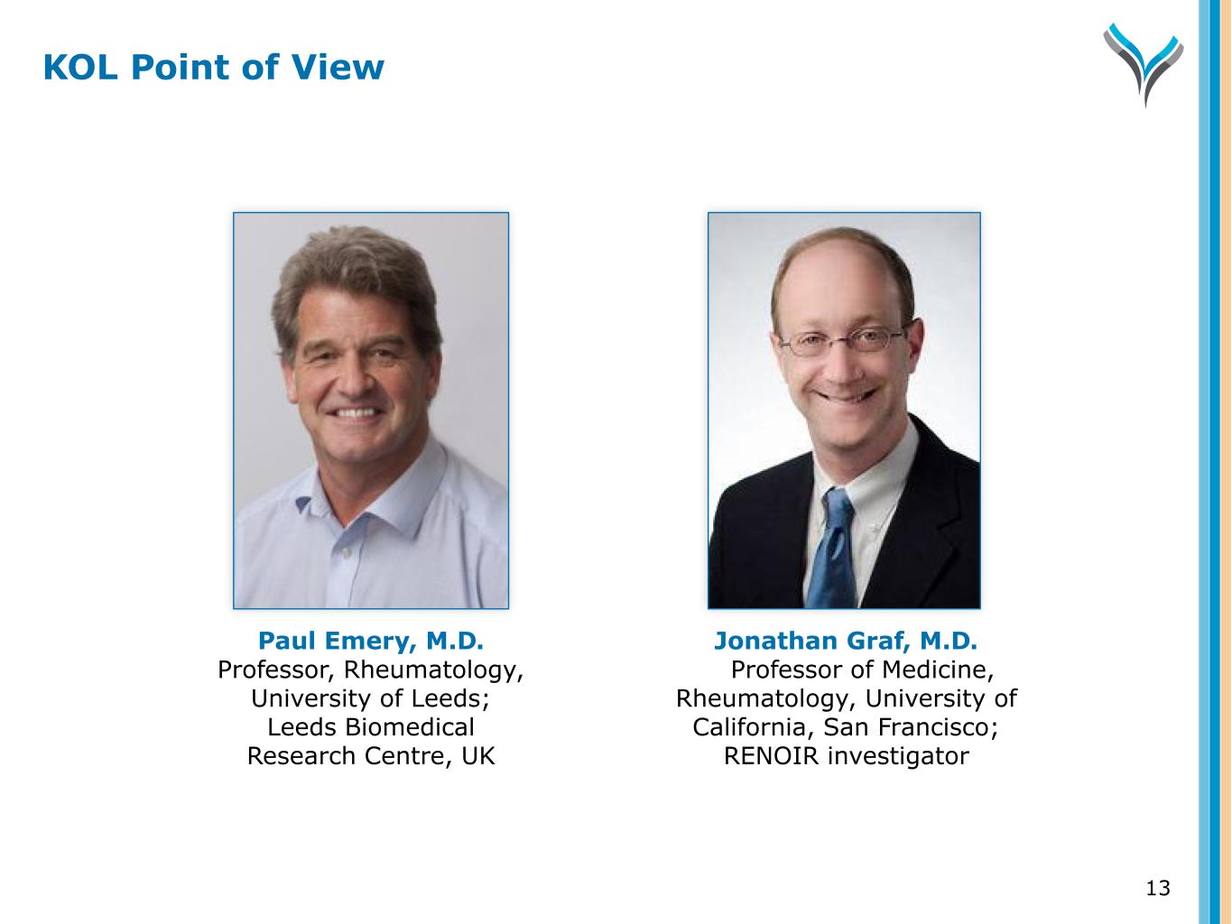Click the word 'UK' in Paul Emery's caption

click(x=477, y=756)
